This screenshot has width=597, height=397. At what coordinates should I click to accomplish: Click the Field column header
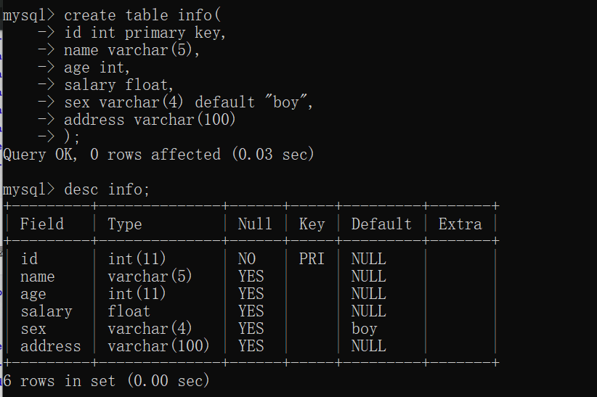(x=42, y=224)
